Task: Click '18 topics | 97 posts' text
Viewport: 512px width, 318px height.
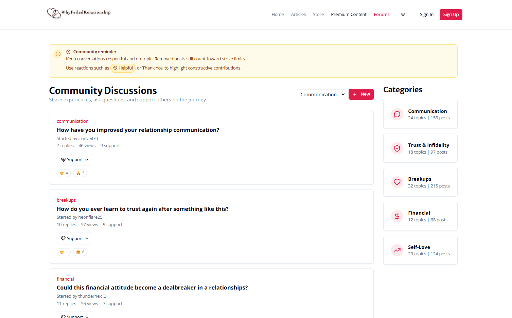Action: 428,152
